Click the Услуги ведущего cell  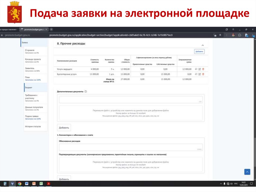coord(64,69)
